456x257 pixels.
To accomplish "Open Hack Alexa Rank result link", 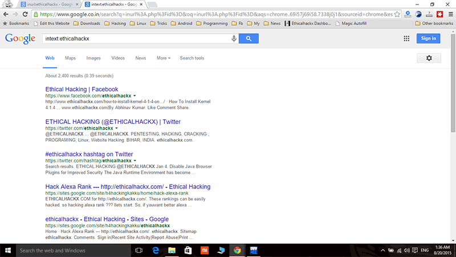I will pos(128,187).
